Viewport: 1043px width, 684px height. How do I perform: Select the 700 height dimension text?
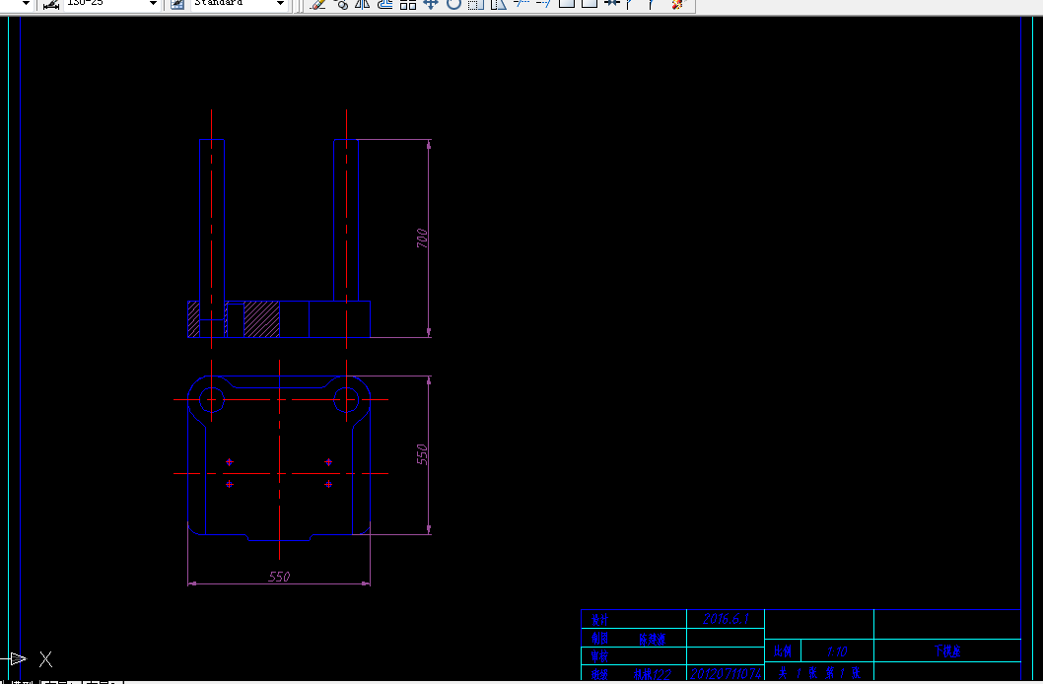(x=422, y=239)
